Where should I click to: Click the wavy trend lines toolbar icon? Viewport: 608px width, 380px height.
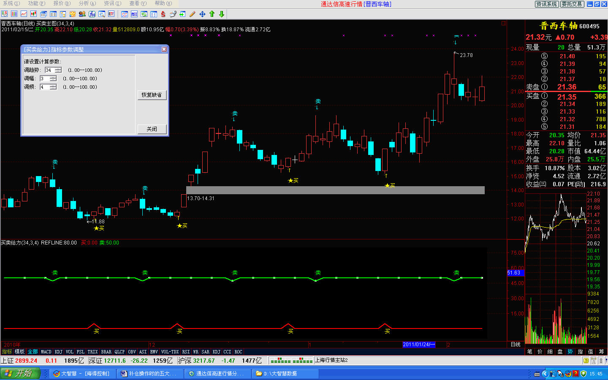tap(125, 14)
